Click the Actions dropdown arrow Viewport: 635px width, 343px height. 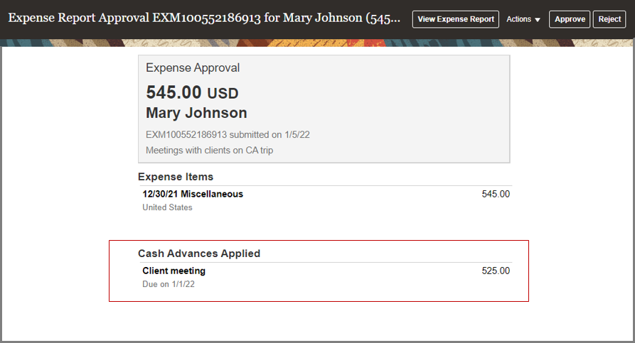tap(538, 20)
